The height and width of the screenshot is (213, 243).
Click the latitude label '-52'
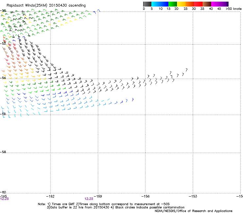pyautogui.click(x=3, y=44)
